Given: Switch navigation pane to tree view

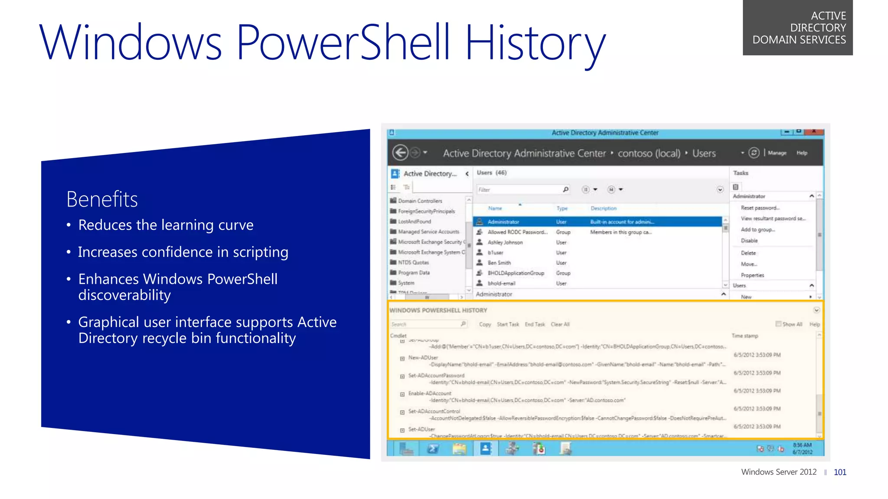Looking at the screenshot, I should [x=406, y=187].
